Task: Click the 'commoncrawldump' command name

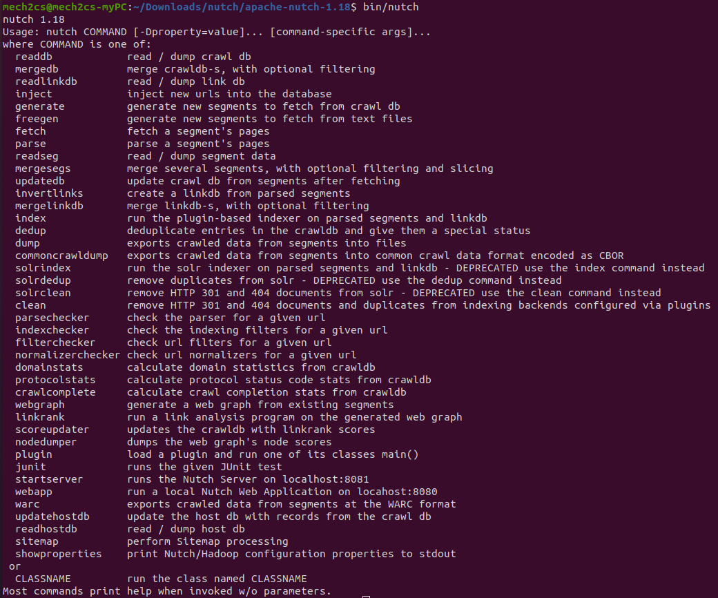Action: pyautogui.click(x=61, y=255)
